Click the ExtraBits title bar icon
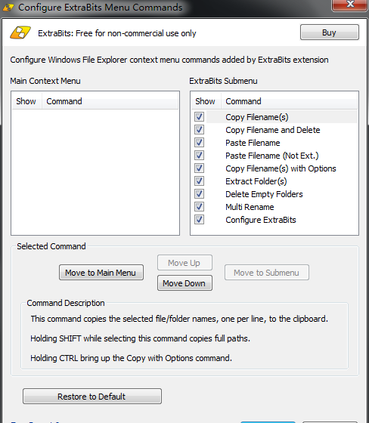The image size is (369, 423). click(x=8, y=8)
